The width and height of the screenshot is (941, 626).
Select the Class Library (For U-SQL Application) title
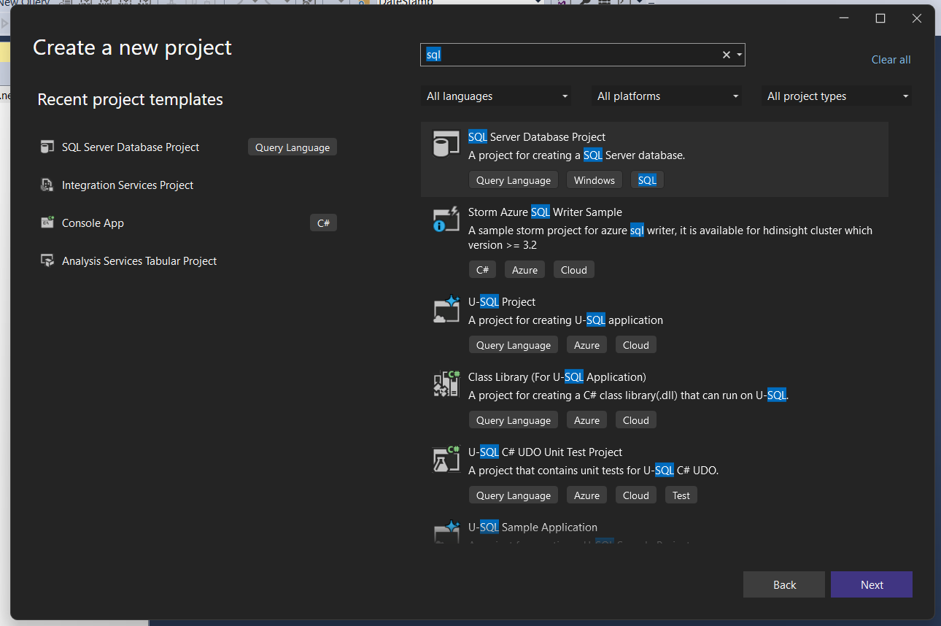pyautogui.click(x=557, y=376)
